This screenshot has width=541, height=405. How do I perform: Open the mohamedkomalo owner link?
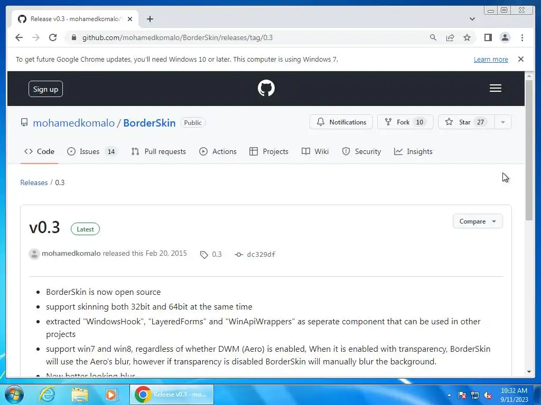[74, 122]
